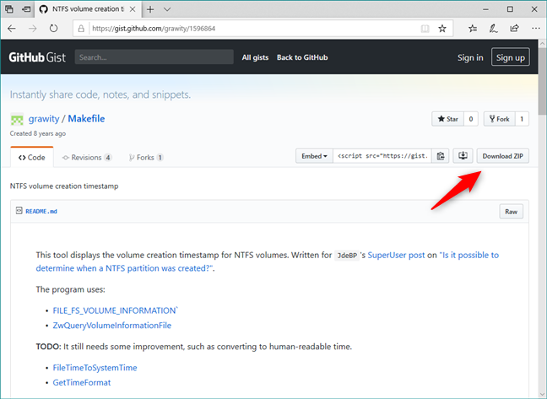The height and width of the screenshot is (399, 547).
Task: Click 'Instantly share code, notes, and snippets.'
Action: pyautogui.click(x=100, y=94)
